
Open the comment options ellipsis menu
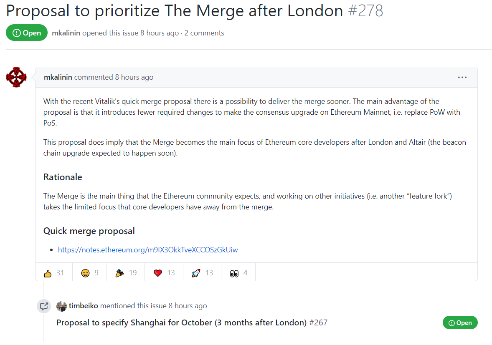click(462, 77)
